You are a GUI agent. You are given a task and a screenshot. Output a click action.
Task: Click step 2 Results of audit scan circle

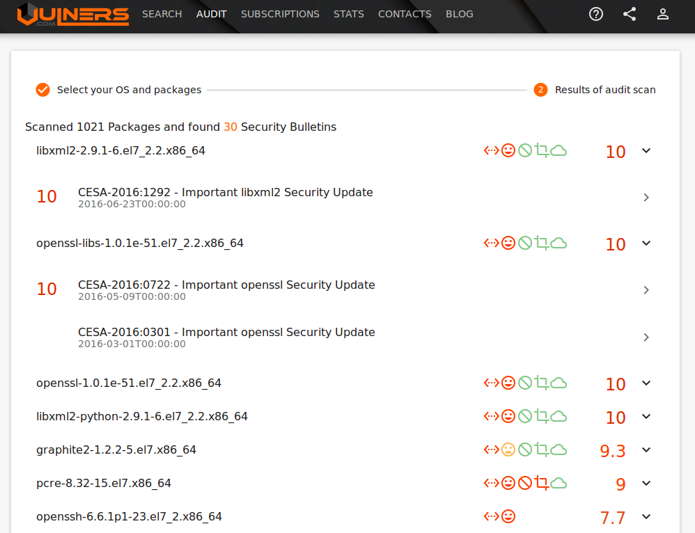pos(540,90)
